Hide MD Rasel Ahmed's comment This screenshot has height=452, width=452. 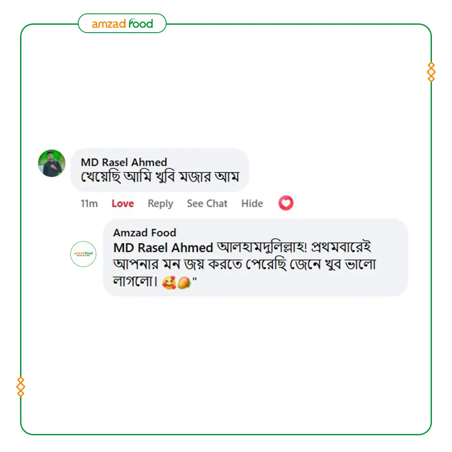click(x=252, y=203)
